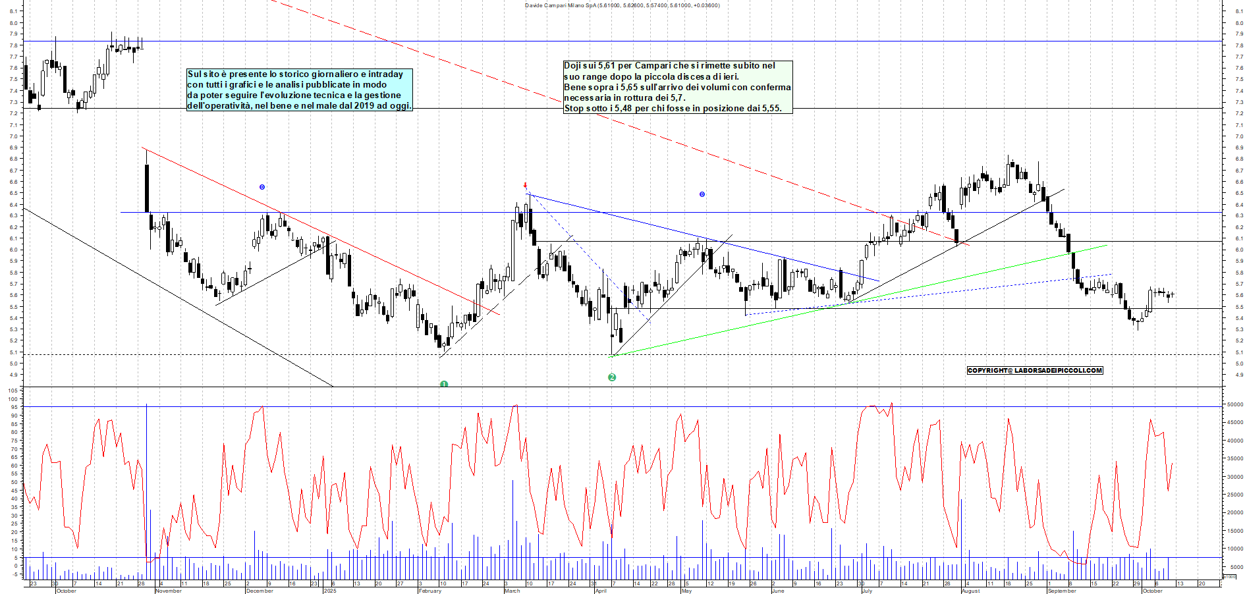Click the 5.0 price on left axis
1245x594 pixels.
pos(13,364)
